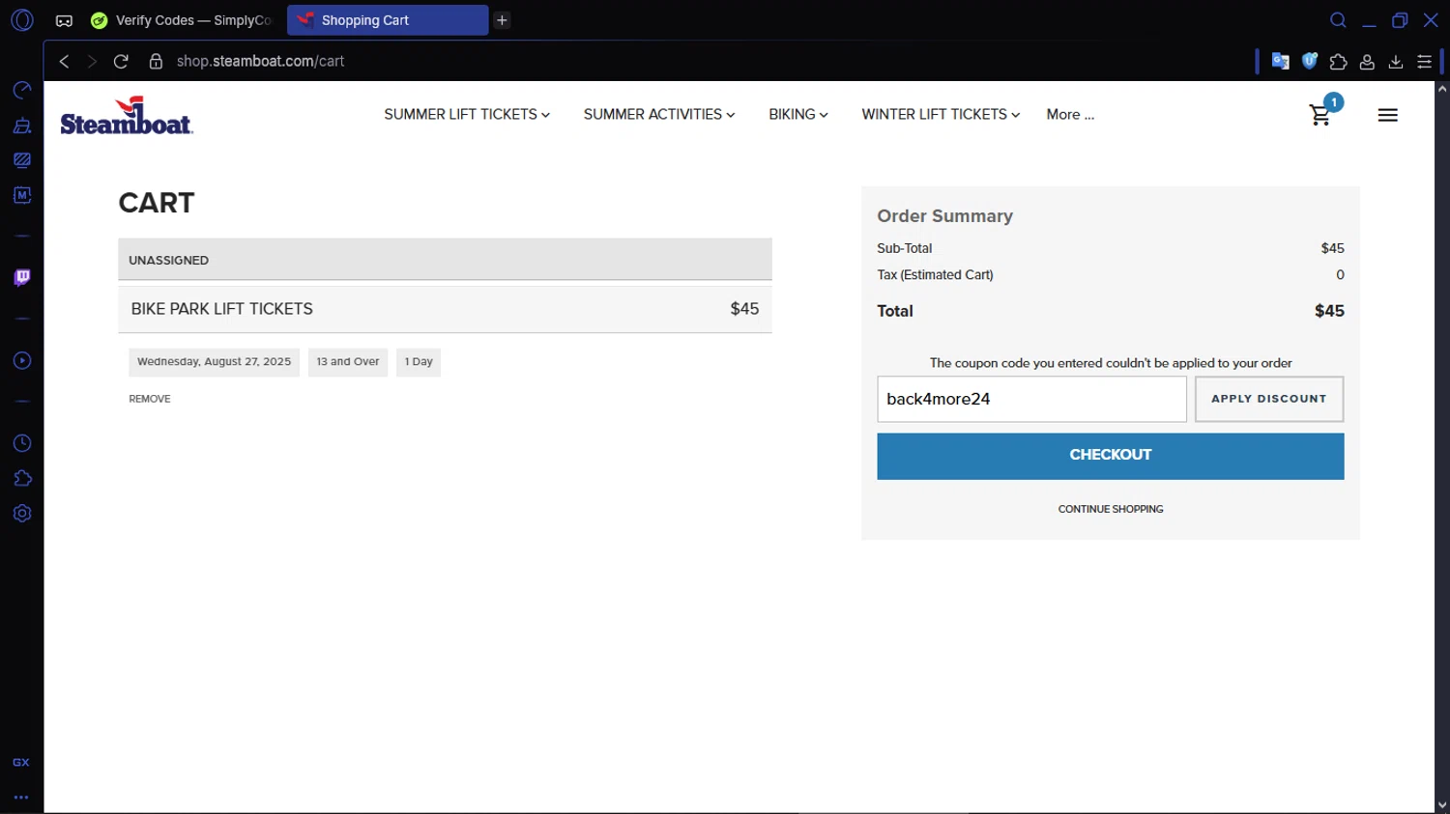The image size is (1450, 814).
Task: Open Extensions cube icon in sidebar
Action: 22,478
